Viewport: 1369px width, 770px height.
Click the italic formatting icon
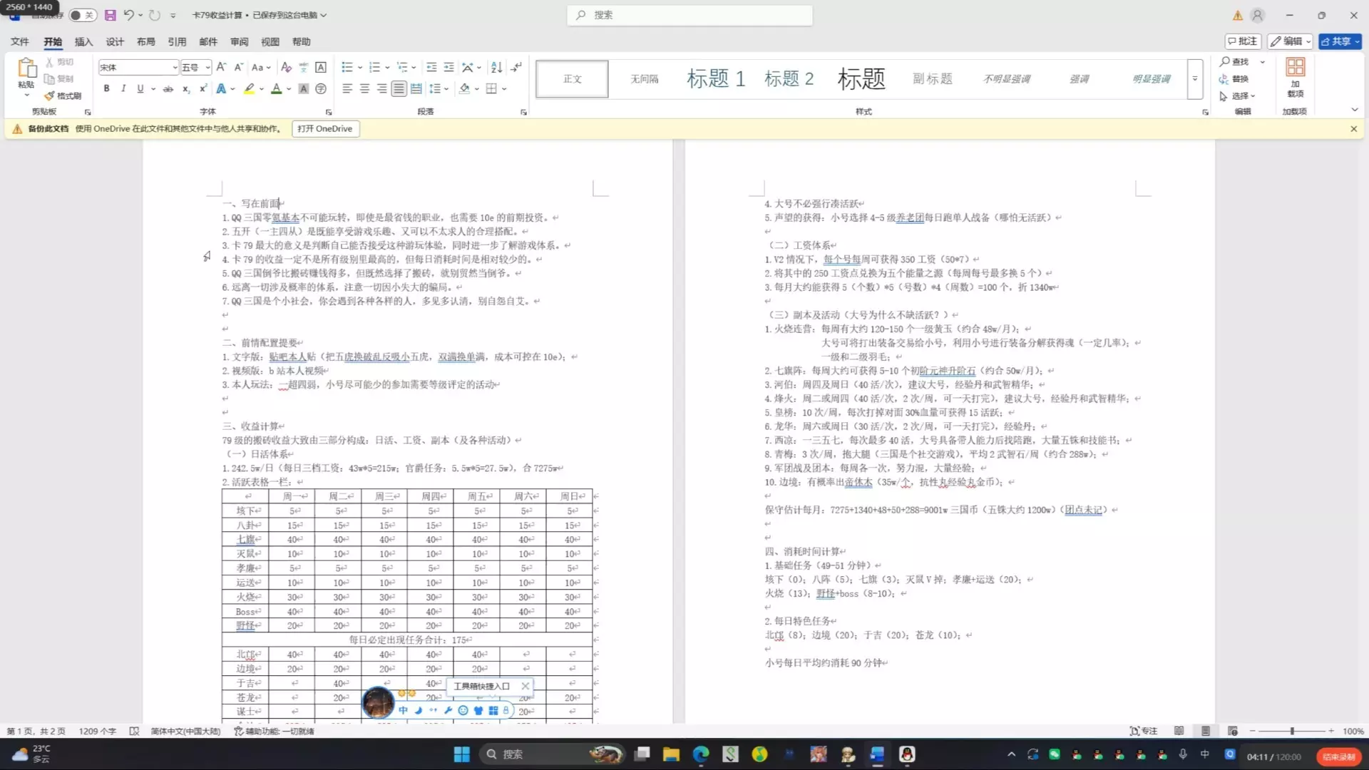click(123, 88)
